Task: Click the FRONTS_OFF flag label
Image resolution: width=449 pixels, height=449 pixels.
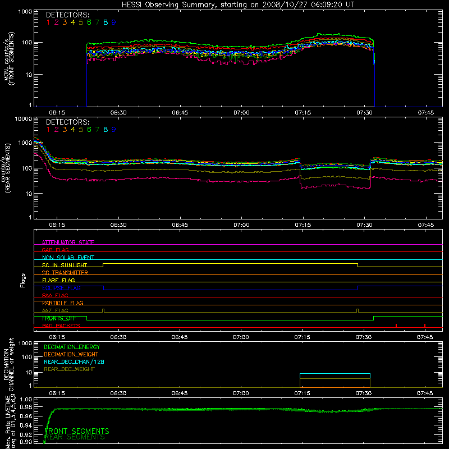Action: (x=59, y=318)
